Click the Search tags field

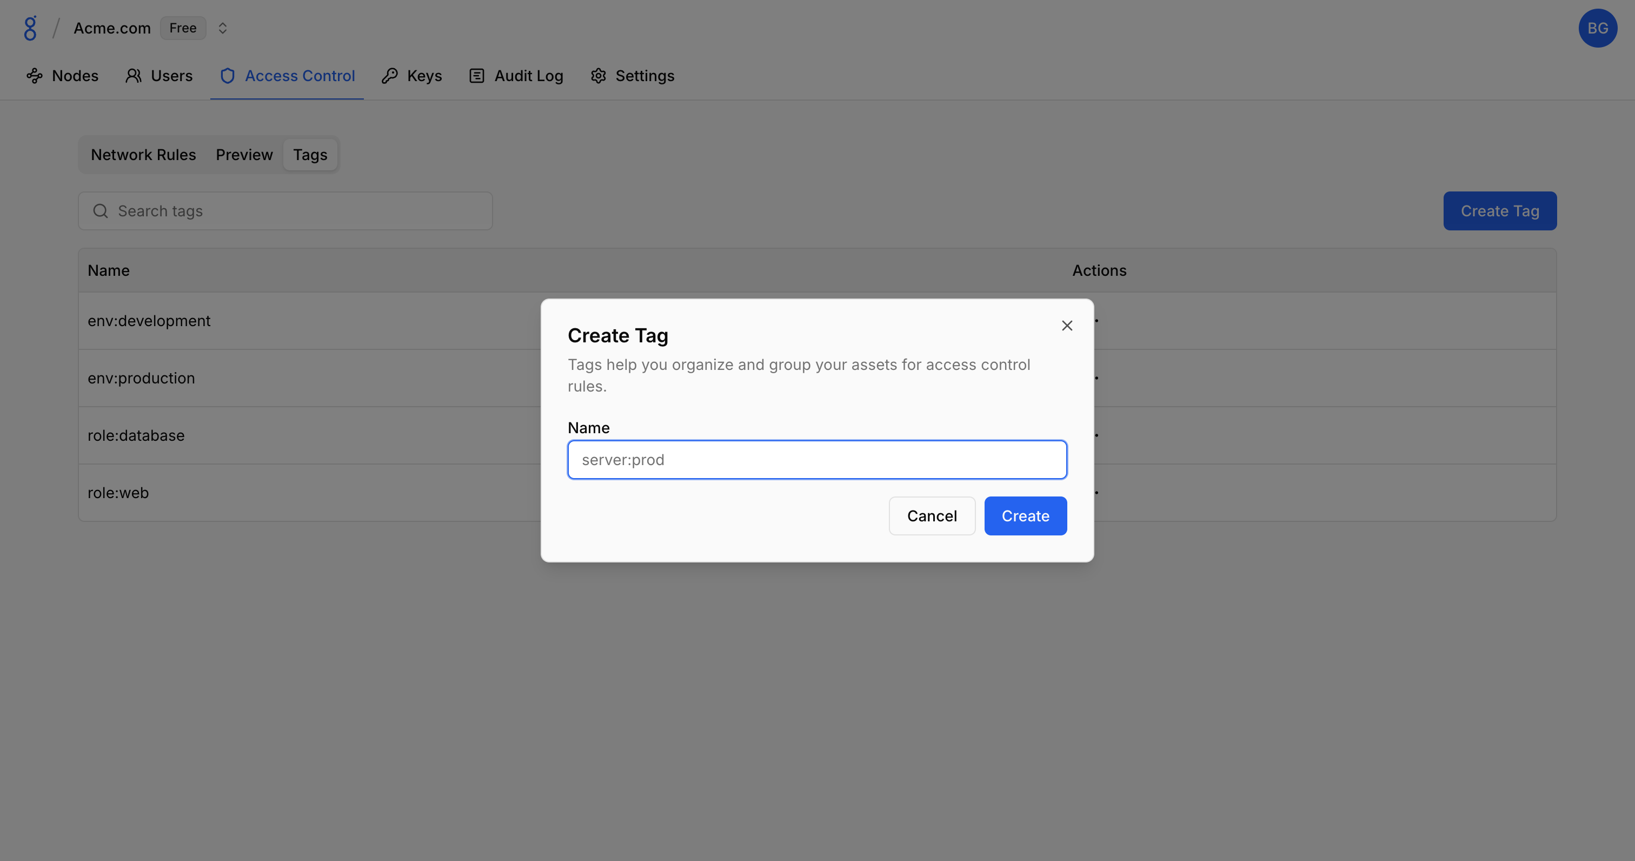coord(298,211)
